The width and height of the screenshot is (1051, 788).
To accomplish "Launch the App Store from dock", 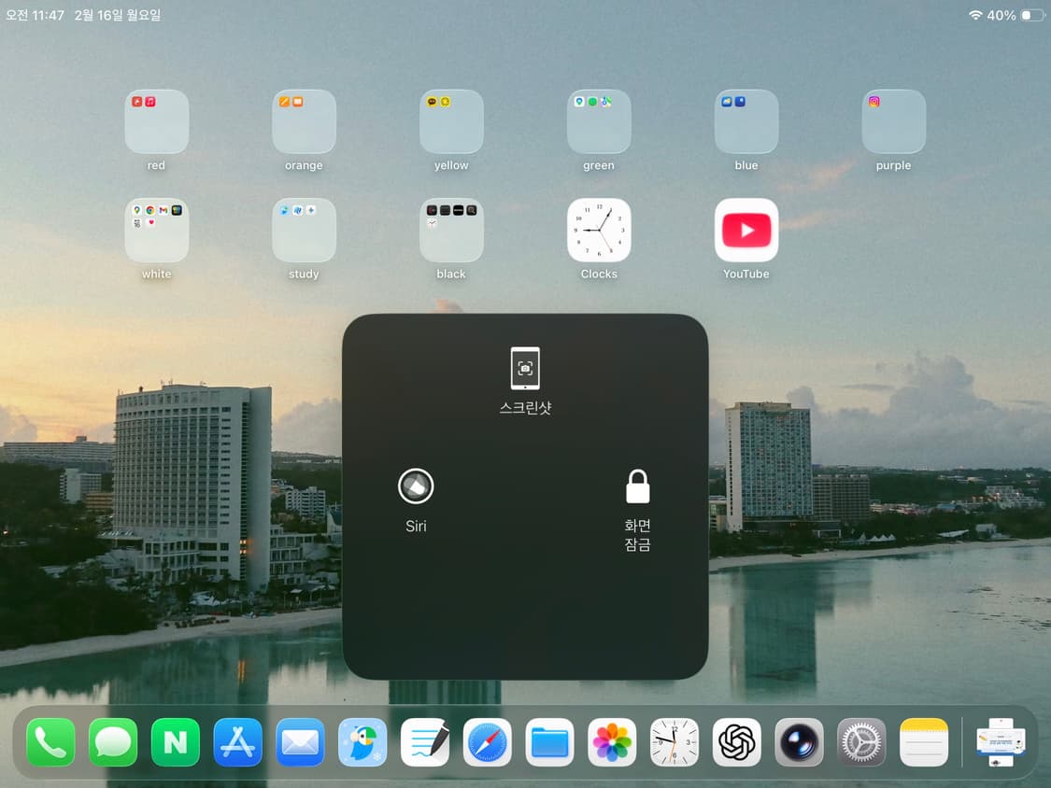I will click(x=238, y=743).
